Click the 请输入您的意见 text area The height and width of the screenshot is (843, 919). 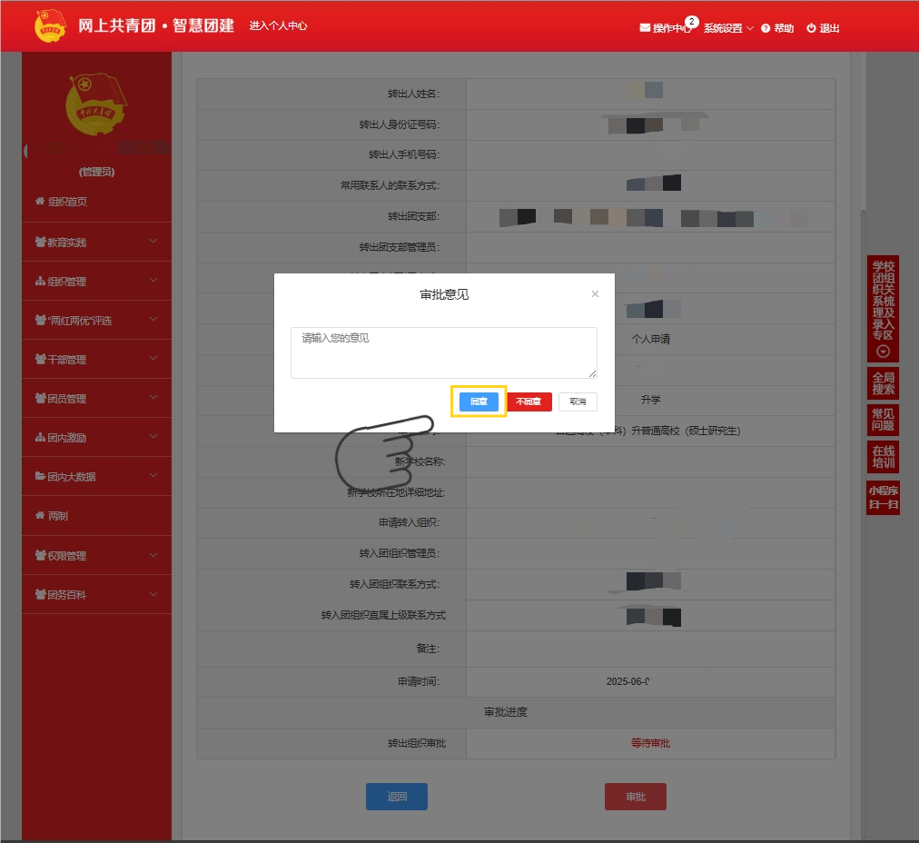click(x=443, y=352)
